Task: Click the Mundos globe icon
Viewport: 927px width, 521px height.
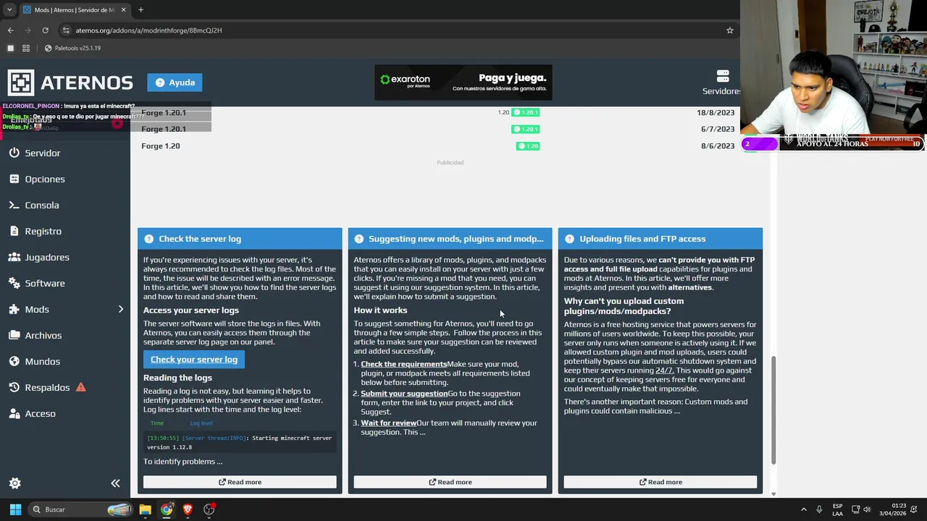Action: [x=14, y=361]
